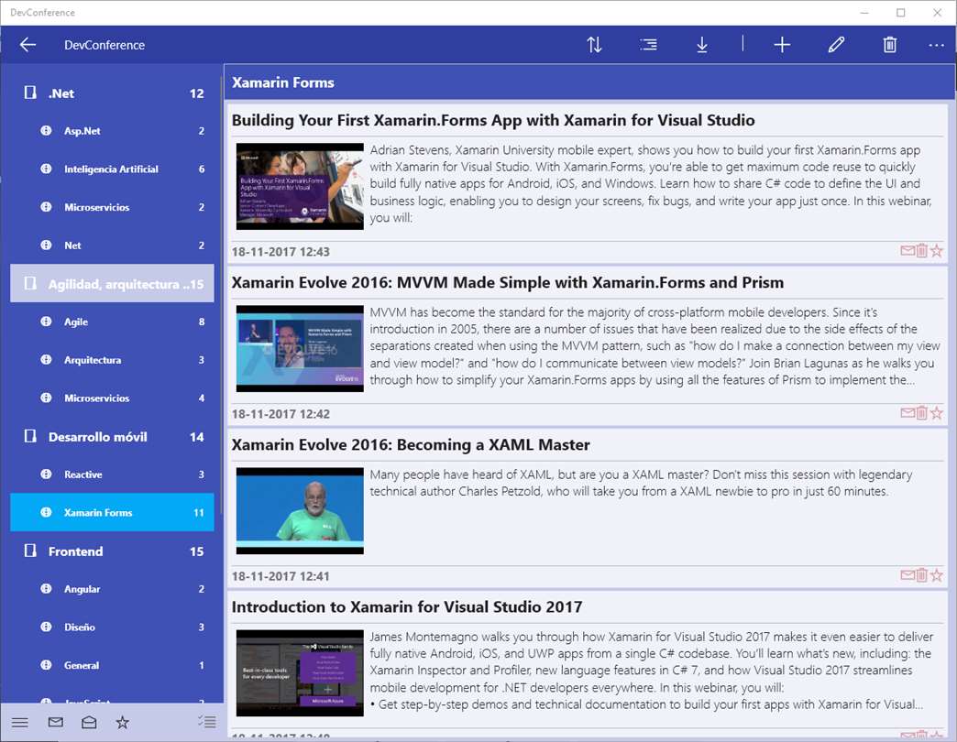Select the Agilidad, arquitectura category
Screen dimensions: 957x742
pyautogui.click(x=113, y=283)
